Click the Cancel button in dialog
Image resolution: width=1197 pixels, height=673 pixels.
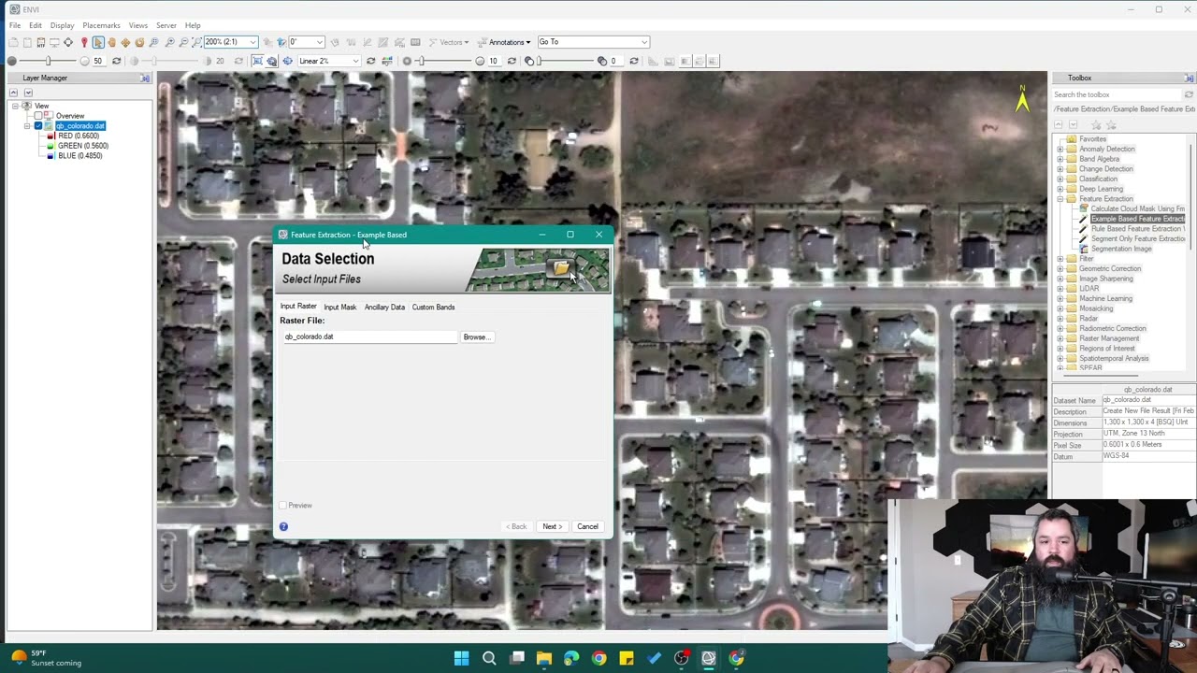point(587,526)
